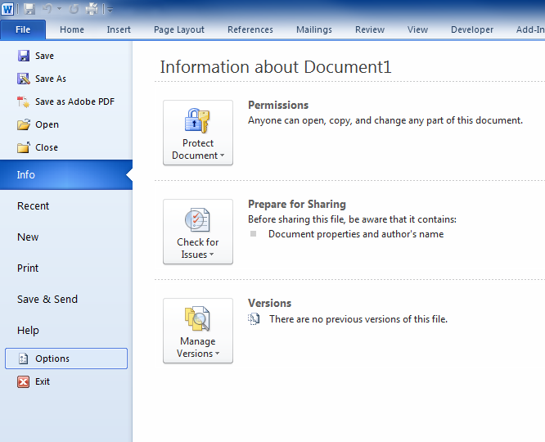Viewport: 545px width, 442px height.
Task: Click the Options icon in sidebar
Action: click(x=23, y=359)
